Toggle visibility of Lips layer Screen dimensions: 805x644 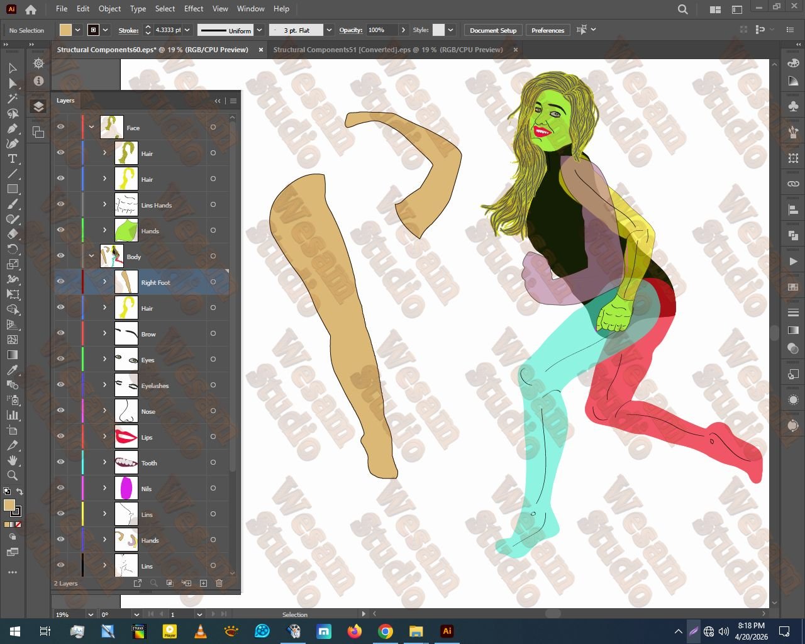61,436
